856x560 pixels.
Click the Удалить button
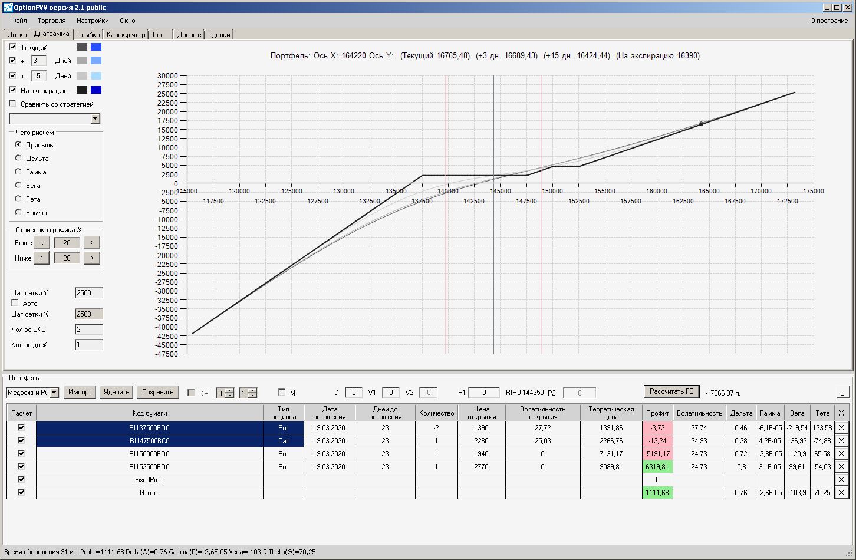(x=116, y=392)
